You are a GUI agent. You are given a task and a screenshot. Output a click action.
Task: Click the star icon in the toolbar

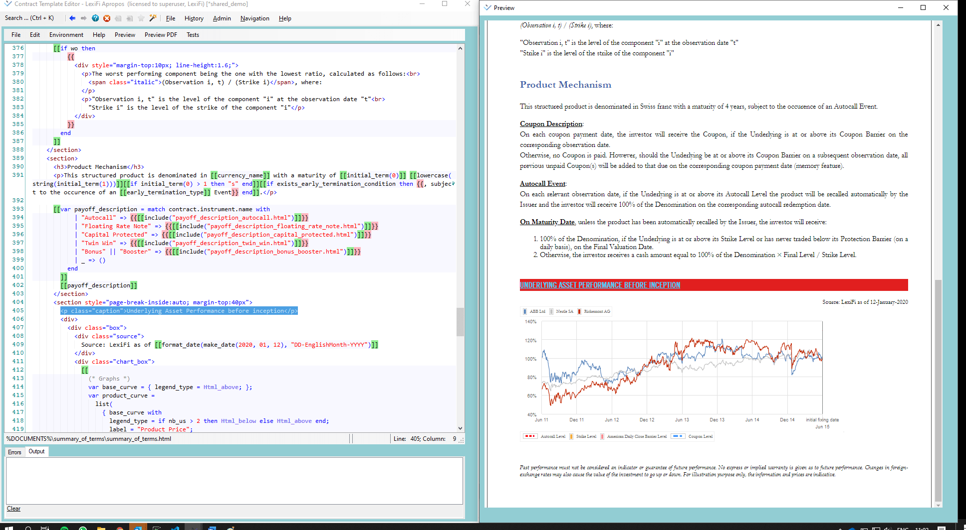pos(141,18)
